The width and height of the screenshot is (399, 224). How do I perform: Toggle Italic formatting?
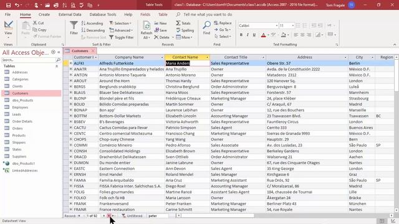click(248, 35)
